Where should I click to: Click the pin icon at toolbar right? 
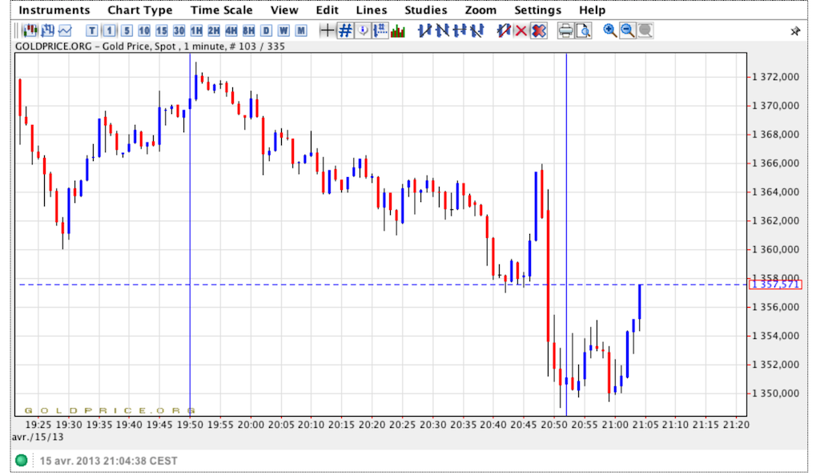tap(795, 31)
